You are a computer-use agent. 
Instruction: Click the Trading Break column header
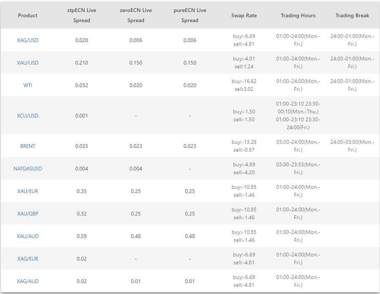click(352, 16)
